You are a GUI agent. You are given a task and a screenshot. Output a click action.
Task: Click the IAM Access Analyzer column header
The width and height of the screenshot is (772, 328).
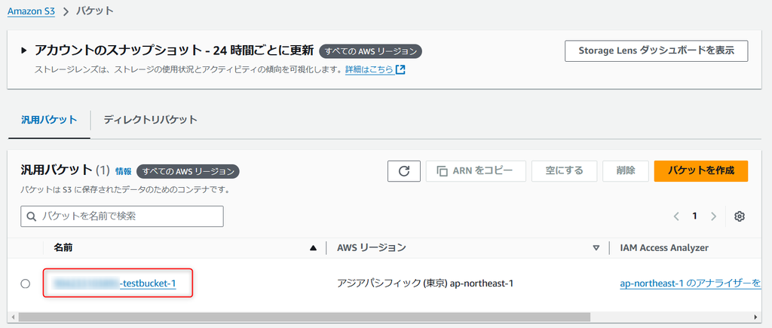[x=664, y=248]
